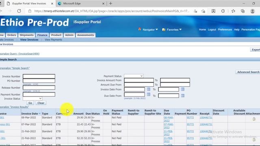Click the Amount Due From field
The height and width of the screenshot is (146, 260).
tap(139, 85)
